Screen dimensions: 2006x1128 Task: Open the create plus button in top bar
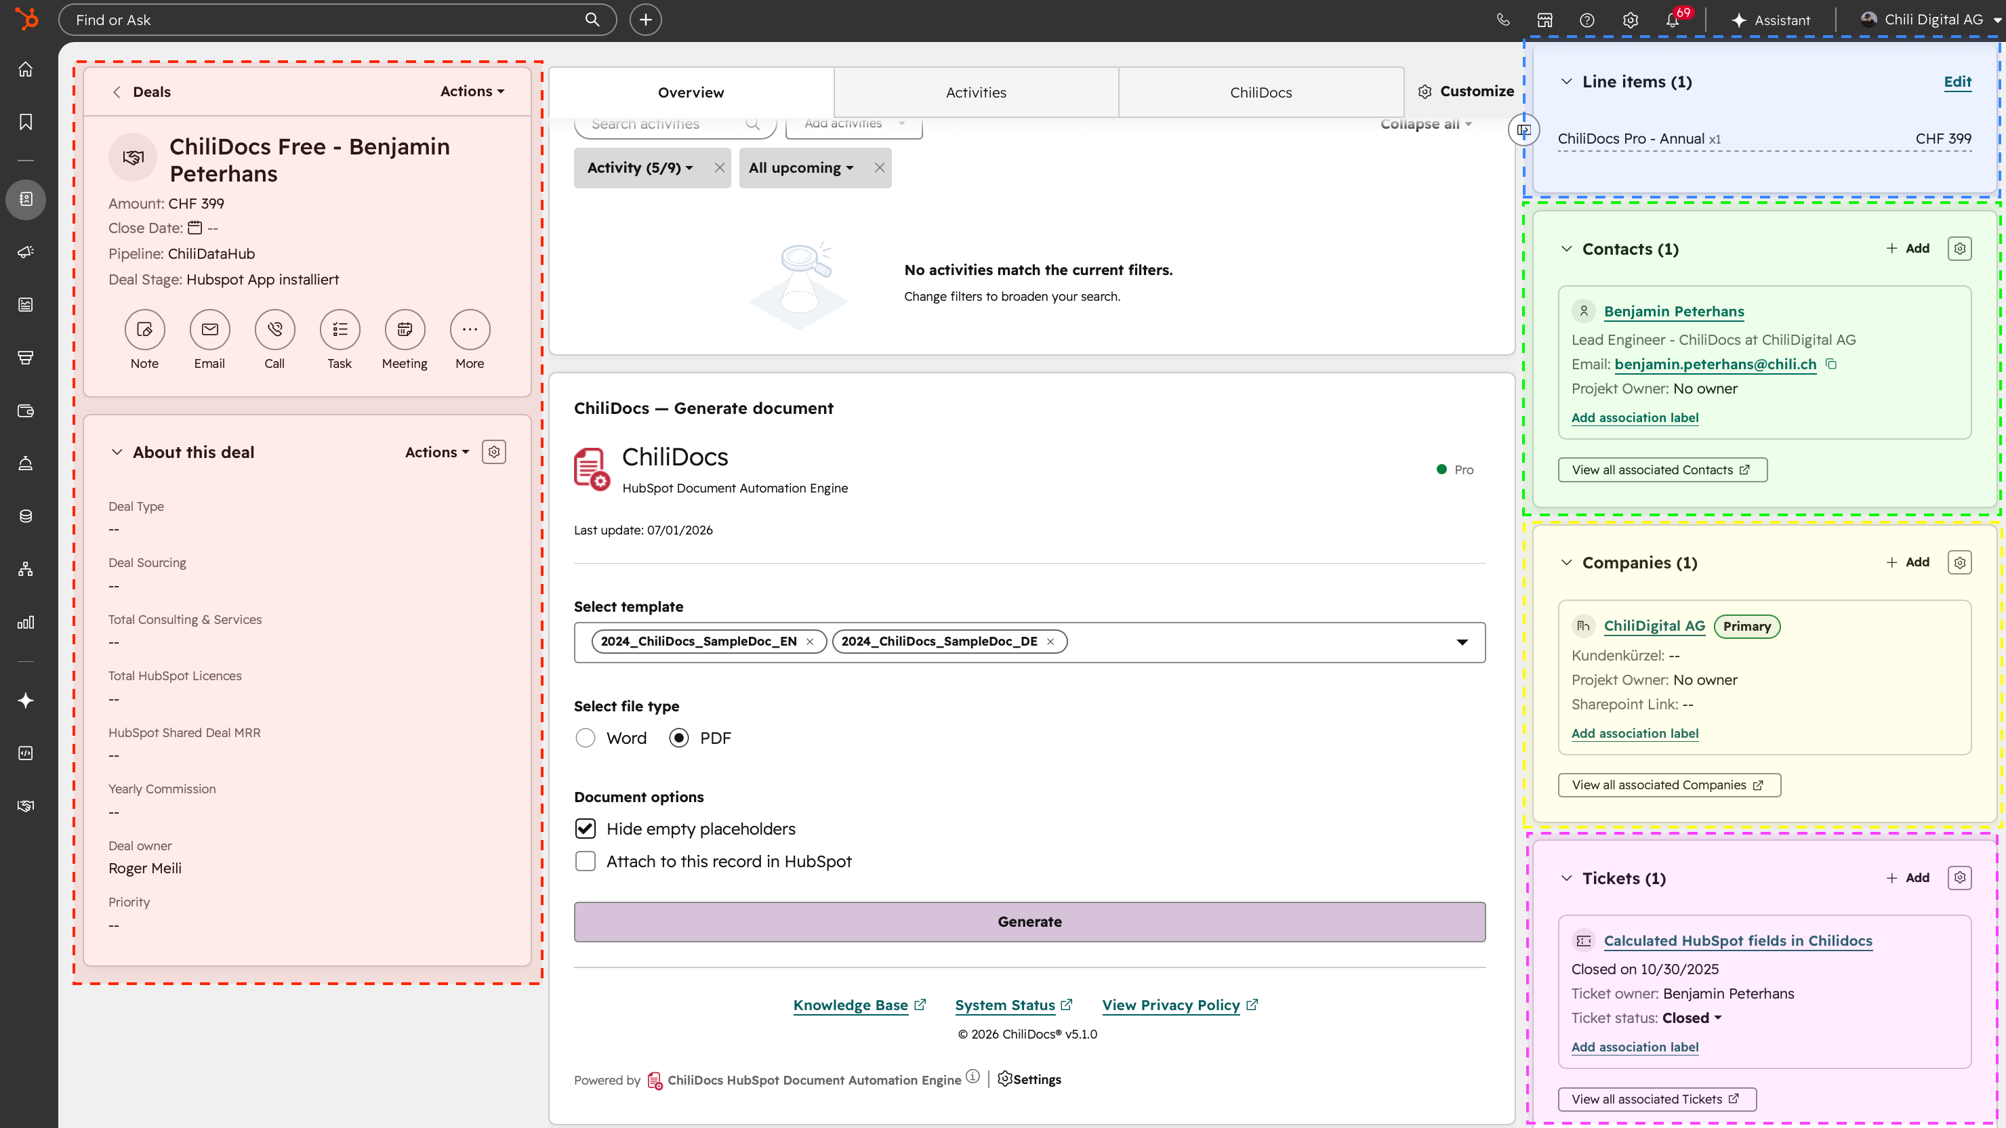point(646,20)
